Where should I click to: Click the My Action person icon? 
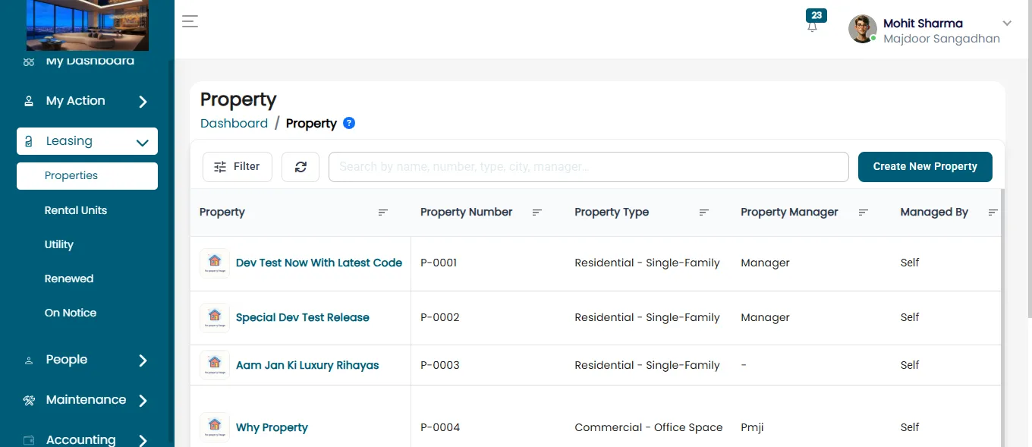[29, 101]
